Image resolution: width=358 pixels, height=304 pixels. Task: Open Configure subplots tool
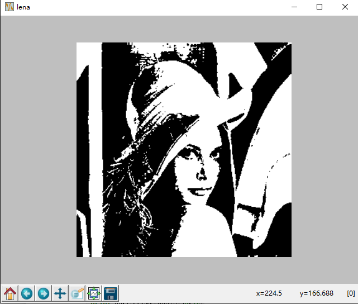coord(94,293)
